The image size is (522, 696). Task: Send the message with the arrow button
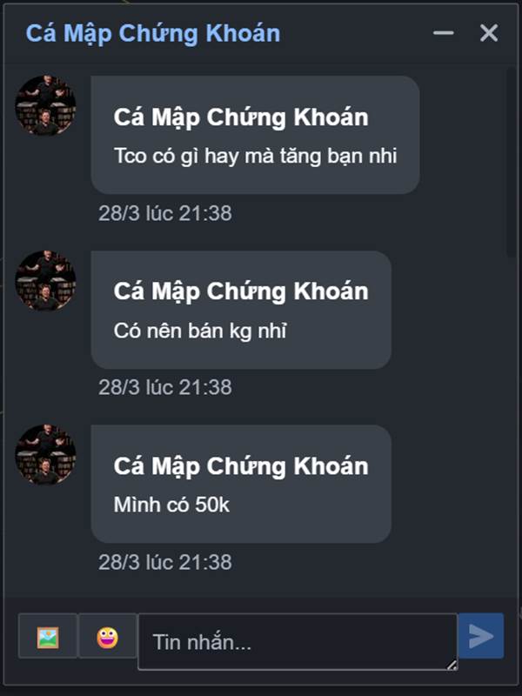(481, 636)
